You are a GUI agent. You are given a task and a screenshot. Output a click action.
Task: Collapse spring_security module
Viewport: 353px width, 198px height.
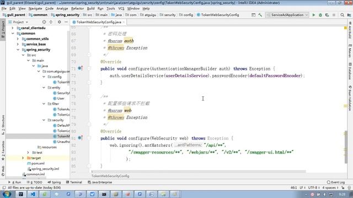(18, 50)
